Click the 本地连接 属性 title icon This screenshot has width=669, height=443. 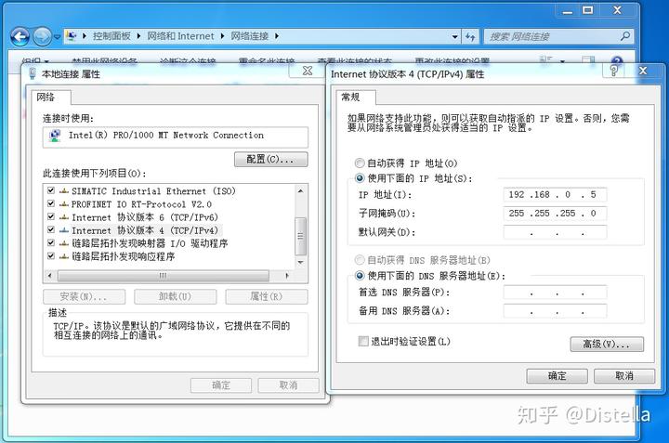[33, 73]
